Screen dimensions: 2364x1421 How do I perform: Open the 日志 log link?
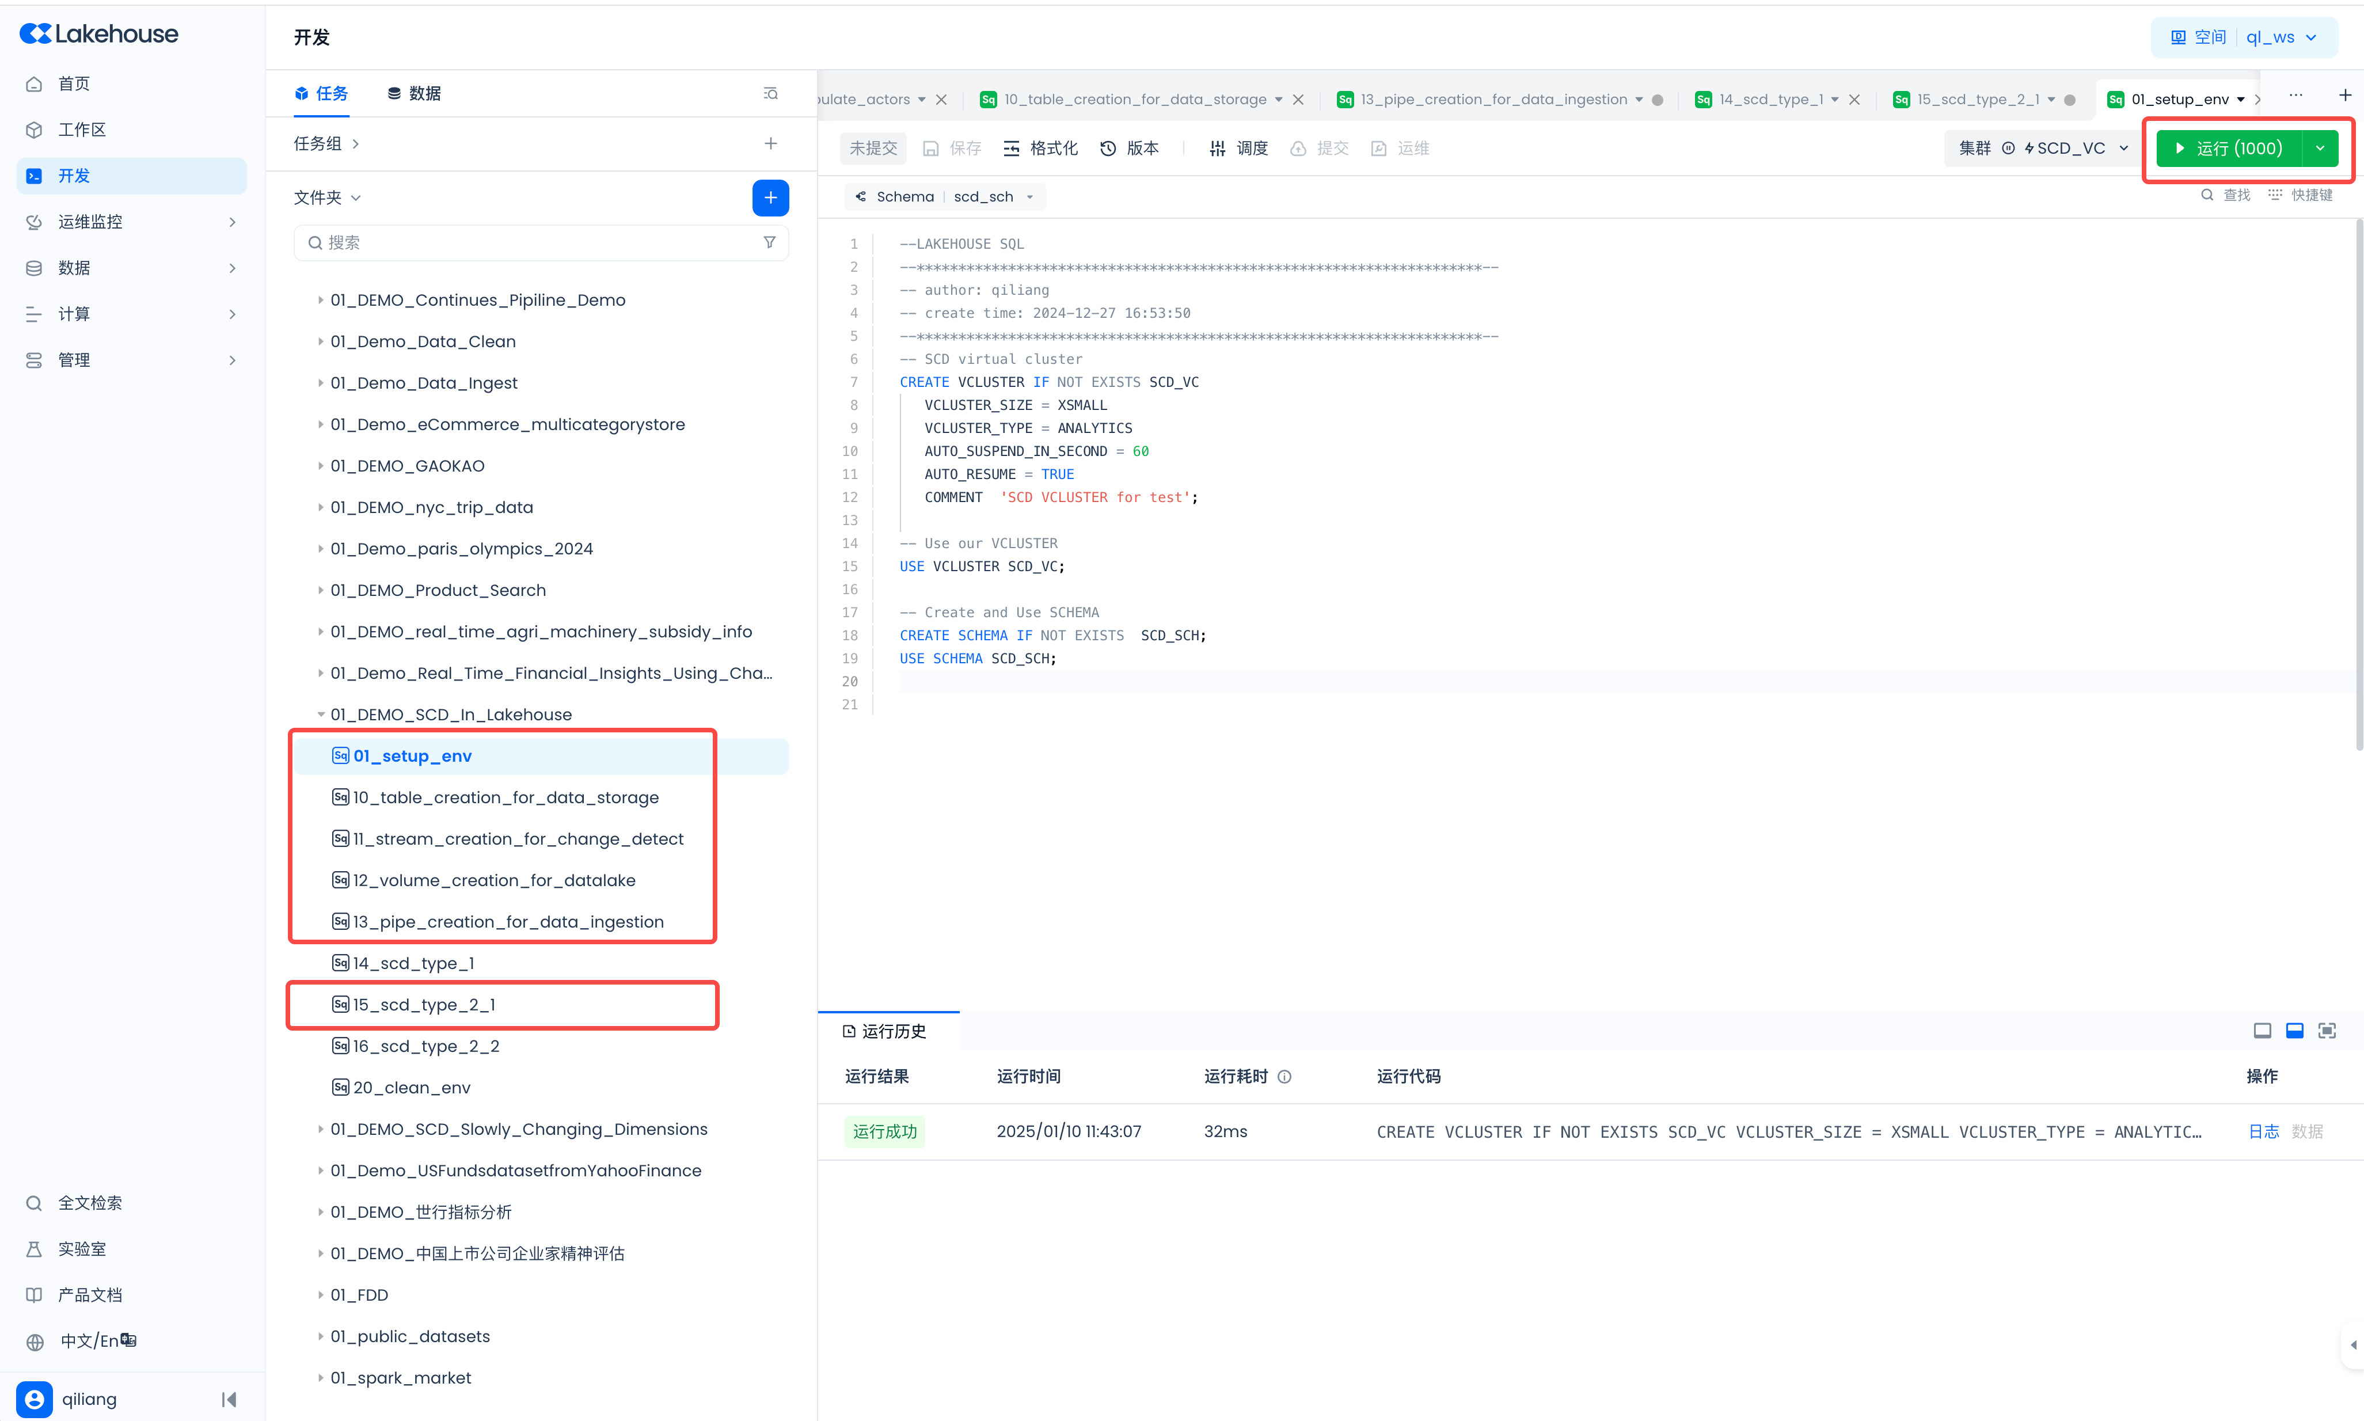(x=2263, y=1131)
